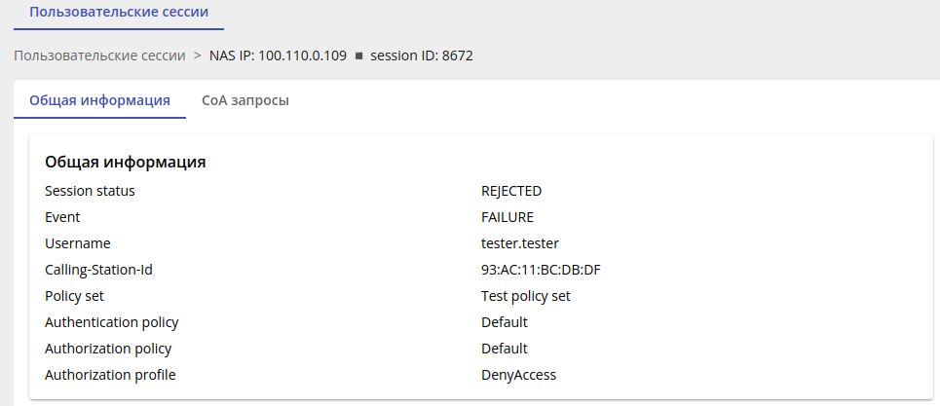Click the username value tester.tester
The height and width of the screenshot is (406, 940).
(520, 243)
